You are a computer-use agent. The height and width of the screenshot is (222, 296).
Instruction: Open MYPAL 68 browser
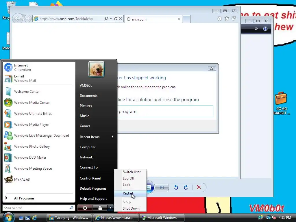point(39,179)
